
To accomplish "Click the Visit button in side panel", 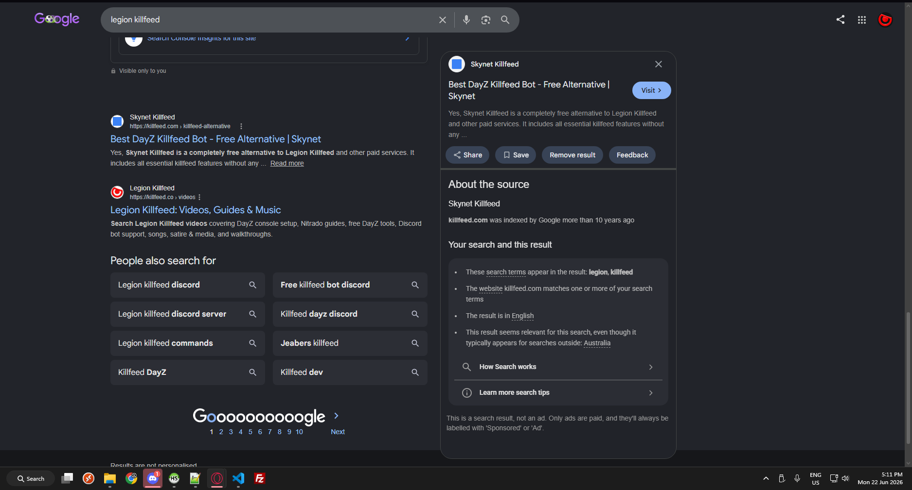I will [651, 90].
